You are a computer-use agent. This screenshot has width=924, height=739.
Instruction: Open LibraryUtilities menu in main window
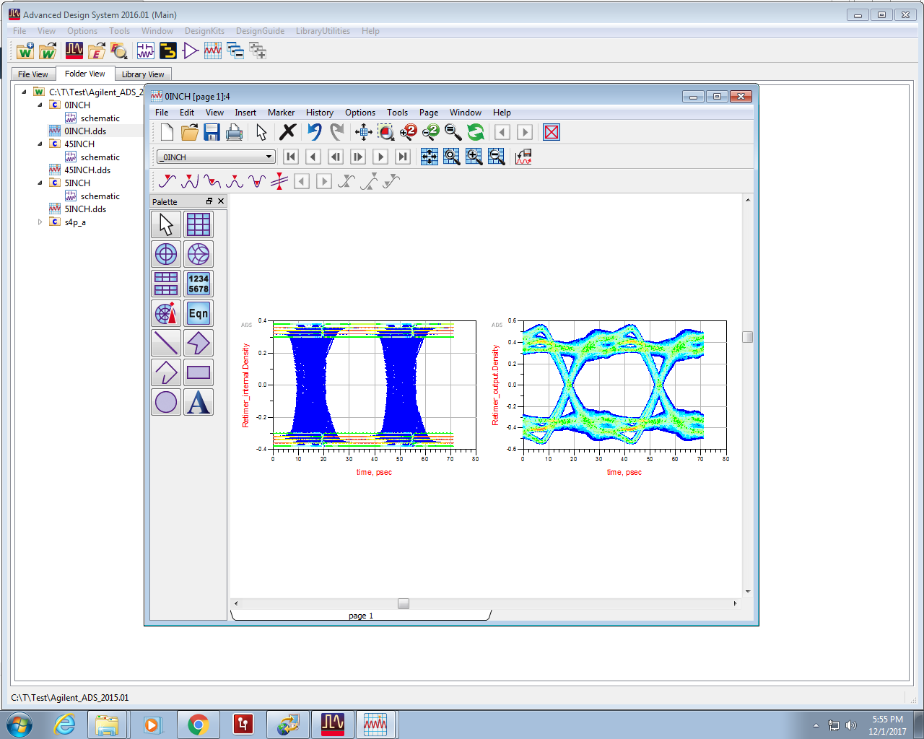coord(323,31)
